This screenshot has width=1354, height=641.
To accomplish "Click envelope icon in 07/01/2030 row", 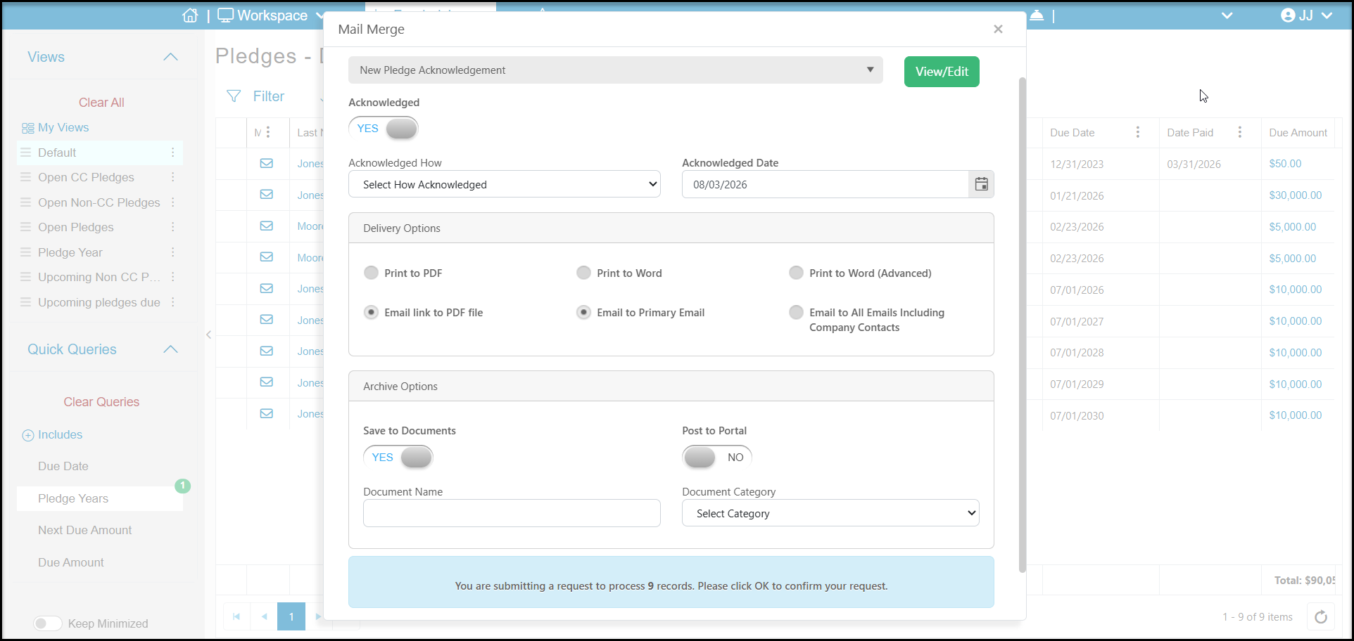I will pyautogui.click(x=267, y=413).
